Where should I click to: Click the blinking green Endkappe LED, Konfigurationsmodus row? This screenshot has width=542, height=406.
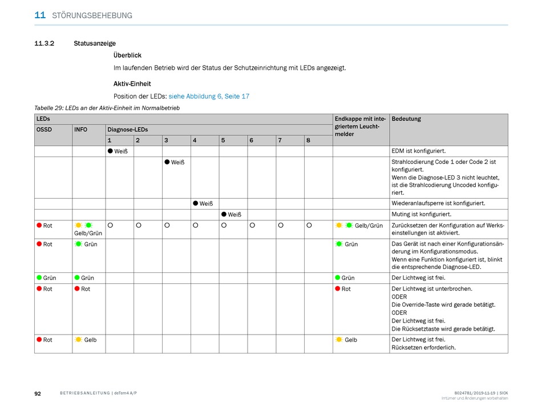[339, 244]
